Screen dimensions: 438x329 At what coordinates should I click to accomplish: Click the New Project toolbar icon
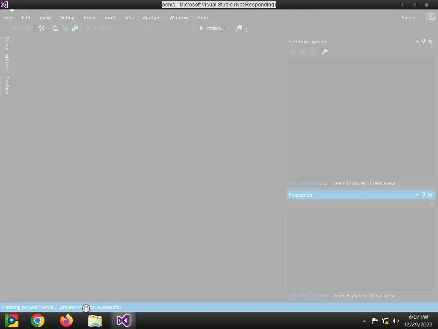click(x=41, y=28)
